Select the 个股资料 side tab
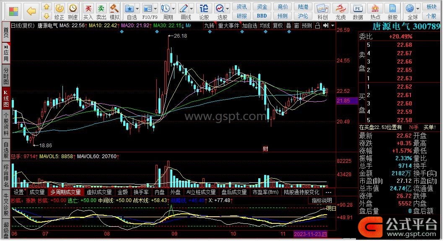Image resolution: width=444 pixels, height=241 pixels. tap(6, 124)
